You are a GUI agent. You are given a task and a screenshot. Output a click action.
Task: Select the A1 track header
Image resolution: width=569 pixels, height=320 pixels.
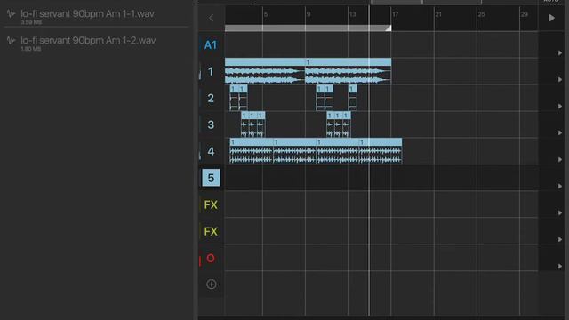[x=211, y=45]
